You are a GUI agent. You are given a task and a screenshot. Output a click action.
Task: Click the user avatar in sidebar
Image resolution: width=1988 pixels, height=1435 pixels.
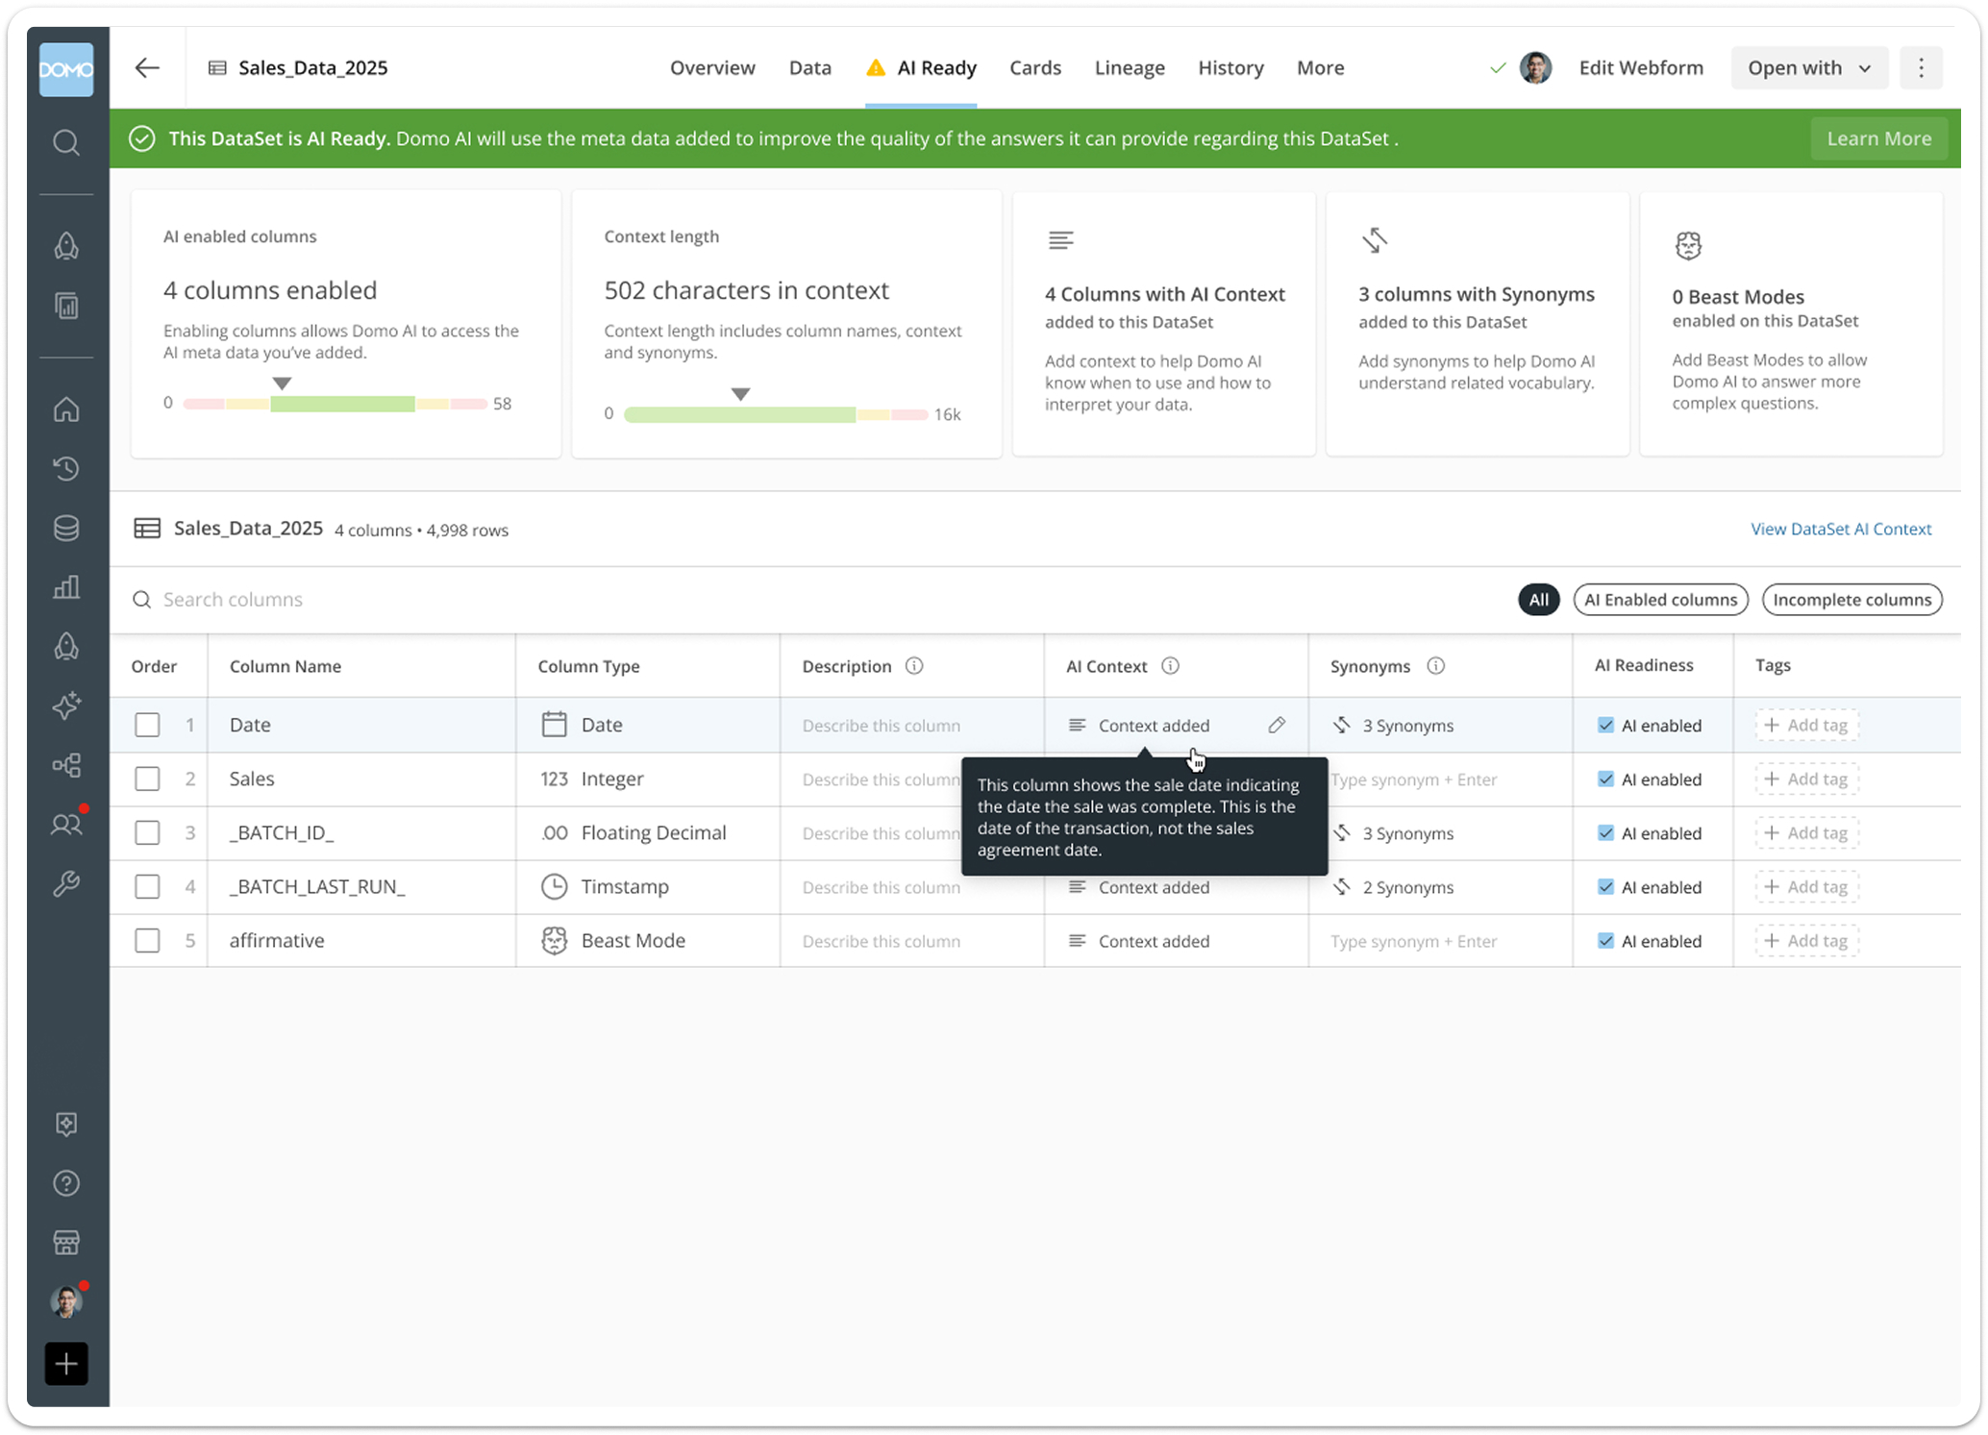coord(66,1301)
